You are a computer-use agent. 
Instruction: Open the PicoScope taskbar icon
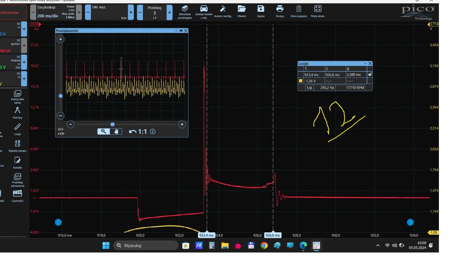click(316, 246)
